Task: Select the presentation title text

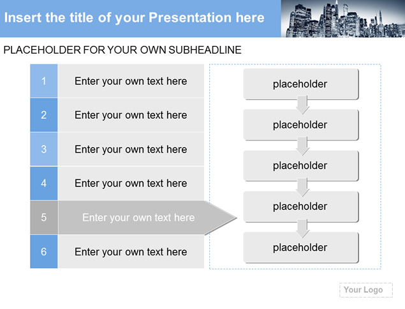Action: tap(135, 18)
